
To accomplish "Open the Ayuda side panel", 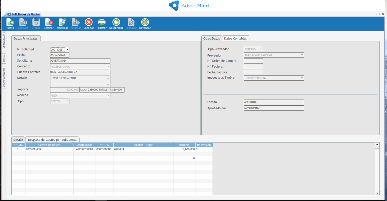I will [x=4, y=58].
